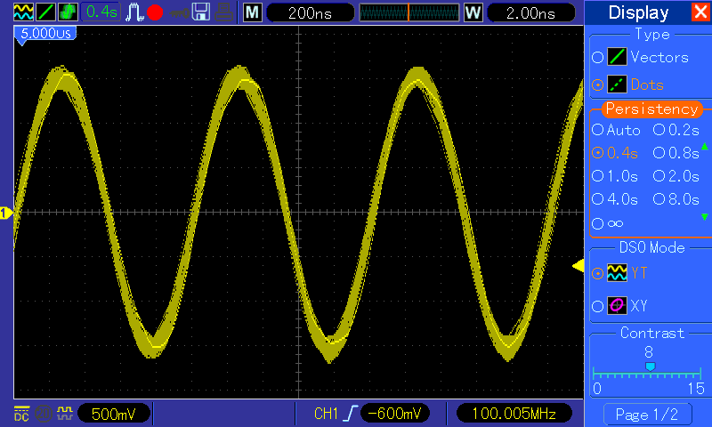Click the key lock icon in toolbar
Screen dimensions: 712x427
click(180, 12)
